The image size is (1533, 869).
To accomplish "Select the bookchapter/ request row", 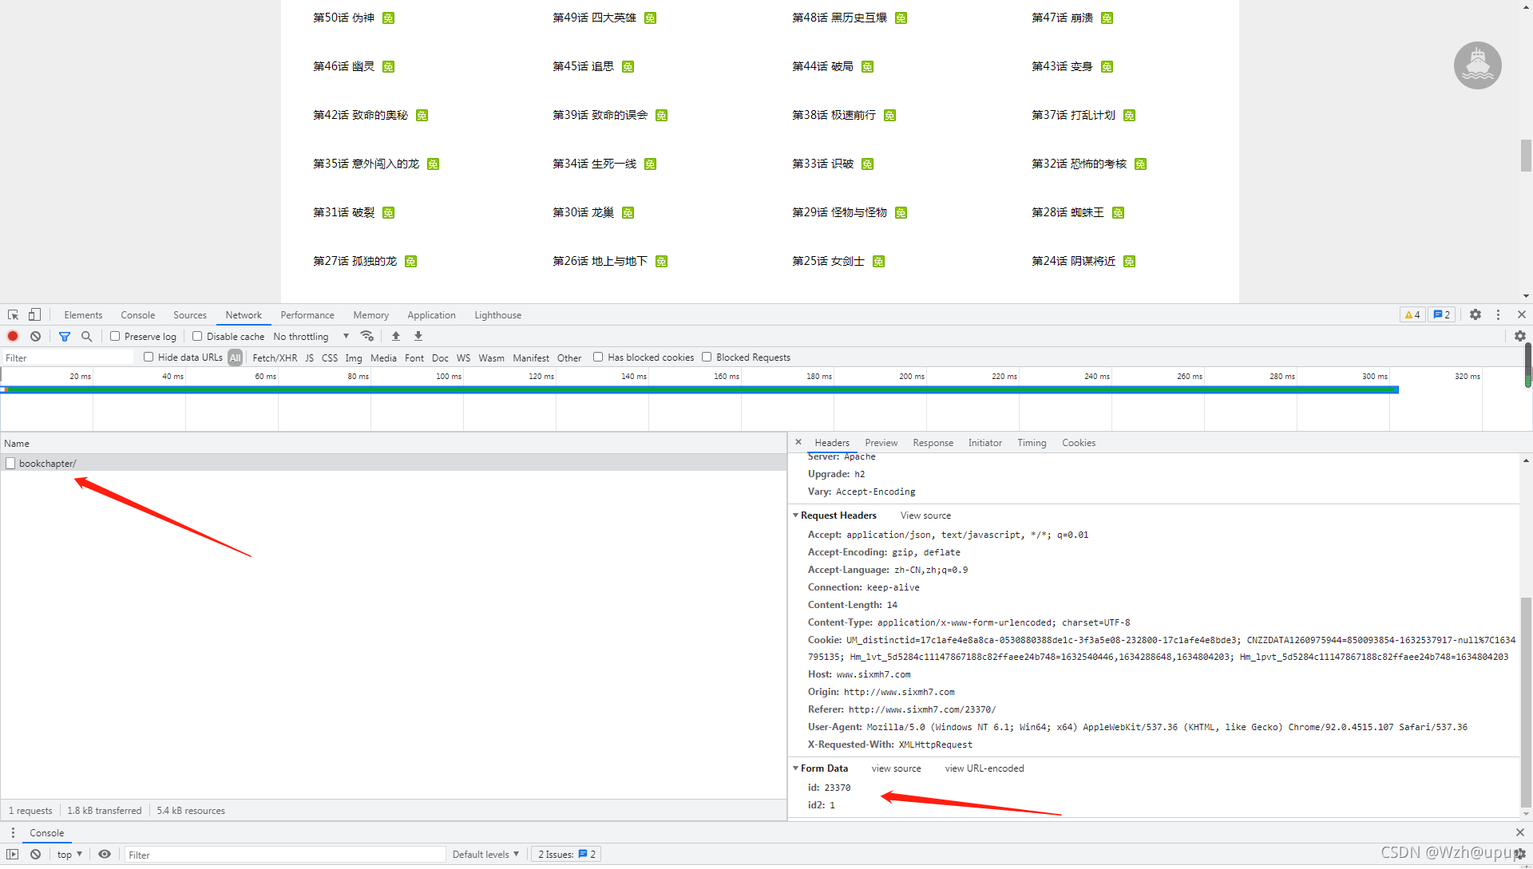I will (48, 464).
